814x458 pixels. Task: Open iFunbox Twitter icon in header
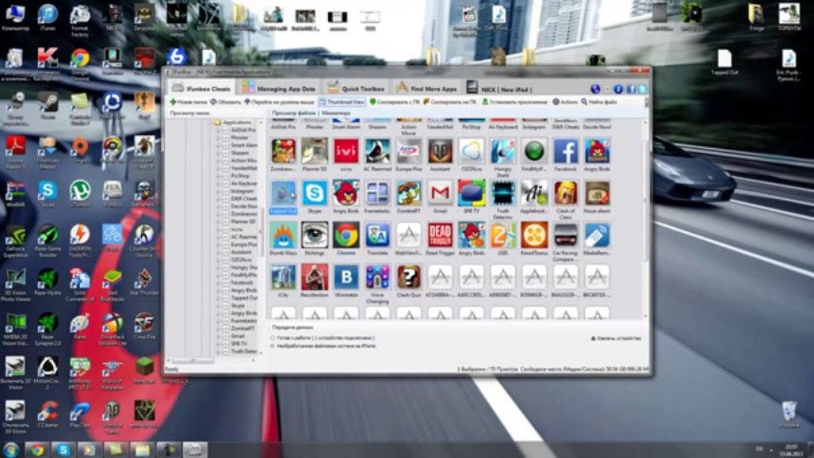642,89
